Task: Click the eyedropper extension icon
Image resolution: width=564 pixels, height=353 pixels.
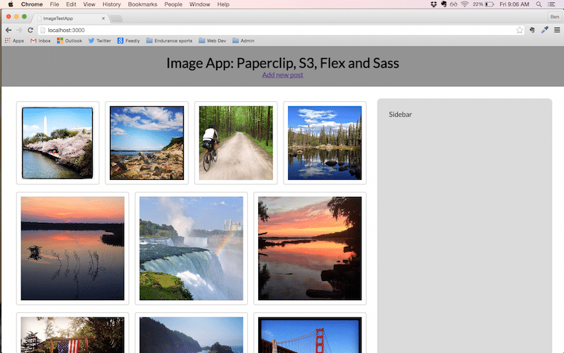Action: [545, 30]
